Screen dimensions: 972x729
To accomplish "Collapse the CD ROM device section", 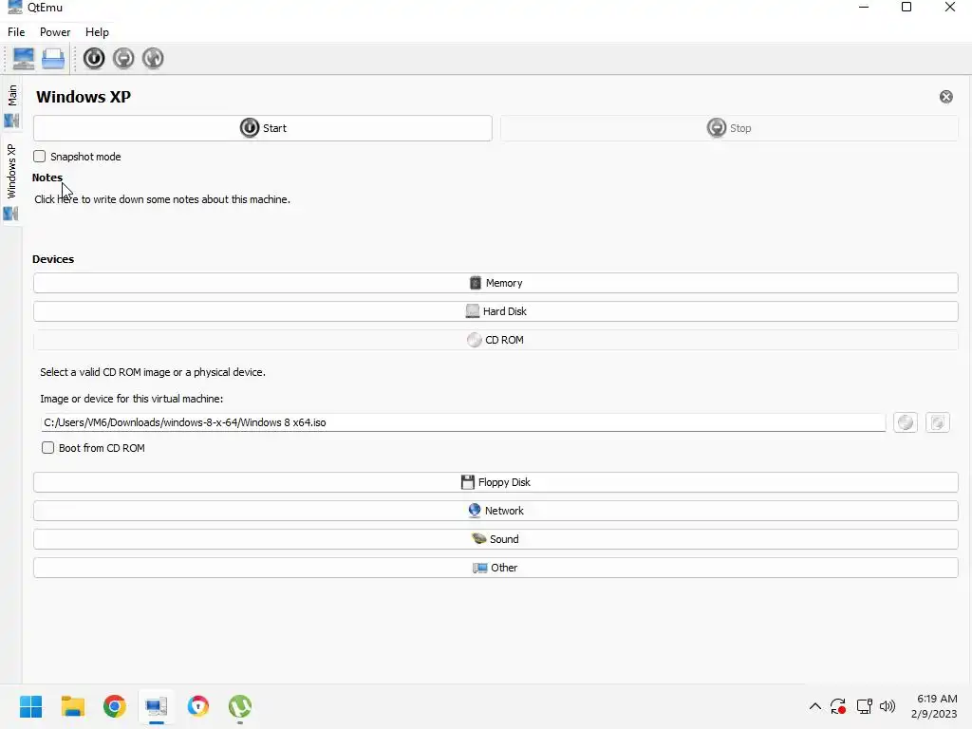I will (495, 340).
